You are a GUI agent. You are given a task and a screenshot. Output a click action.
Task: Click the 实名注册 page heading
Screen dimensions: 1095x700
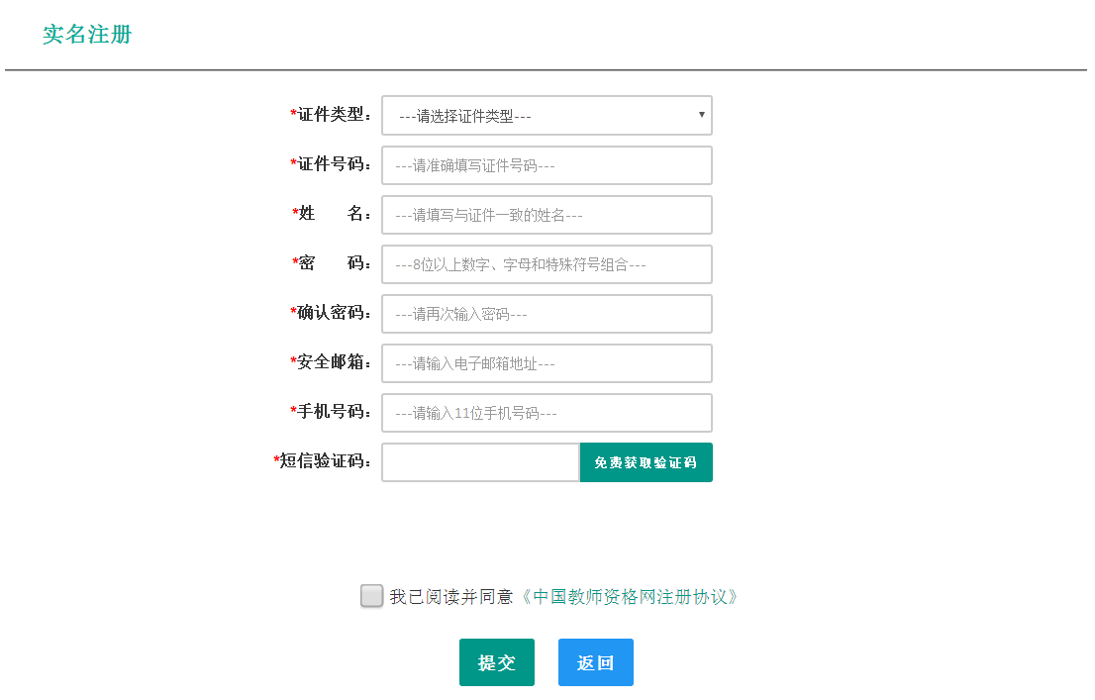87,35
